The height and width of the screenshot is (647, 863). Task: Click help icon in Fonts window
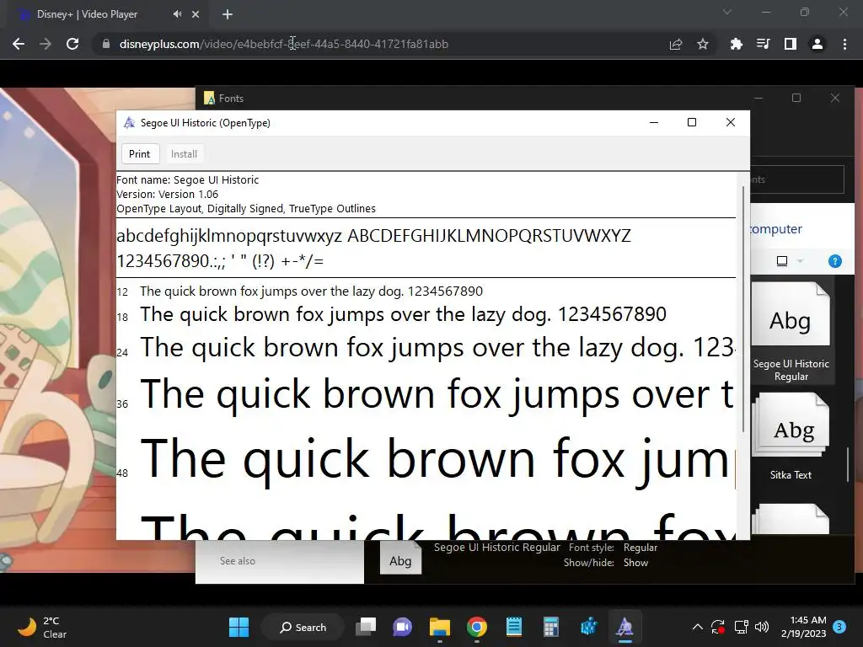835,261
